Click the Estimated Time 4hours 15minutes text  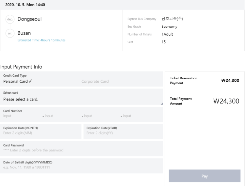coord(41,40)
